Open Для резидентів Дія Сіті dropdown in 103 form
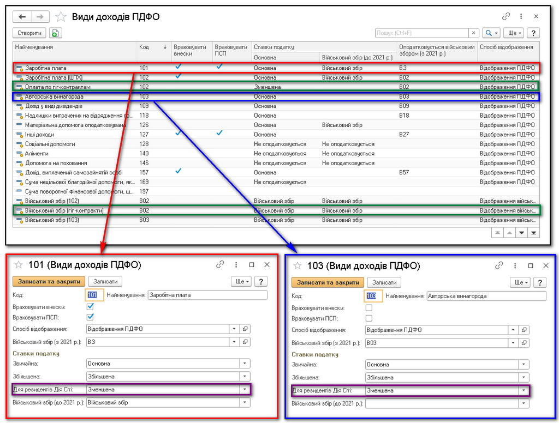 (524, 390)
